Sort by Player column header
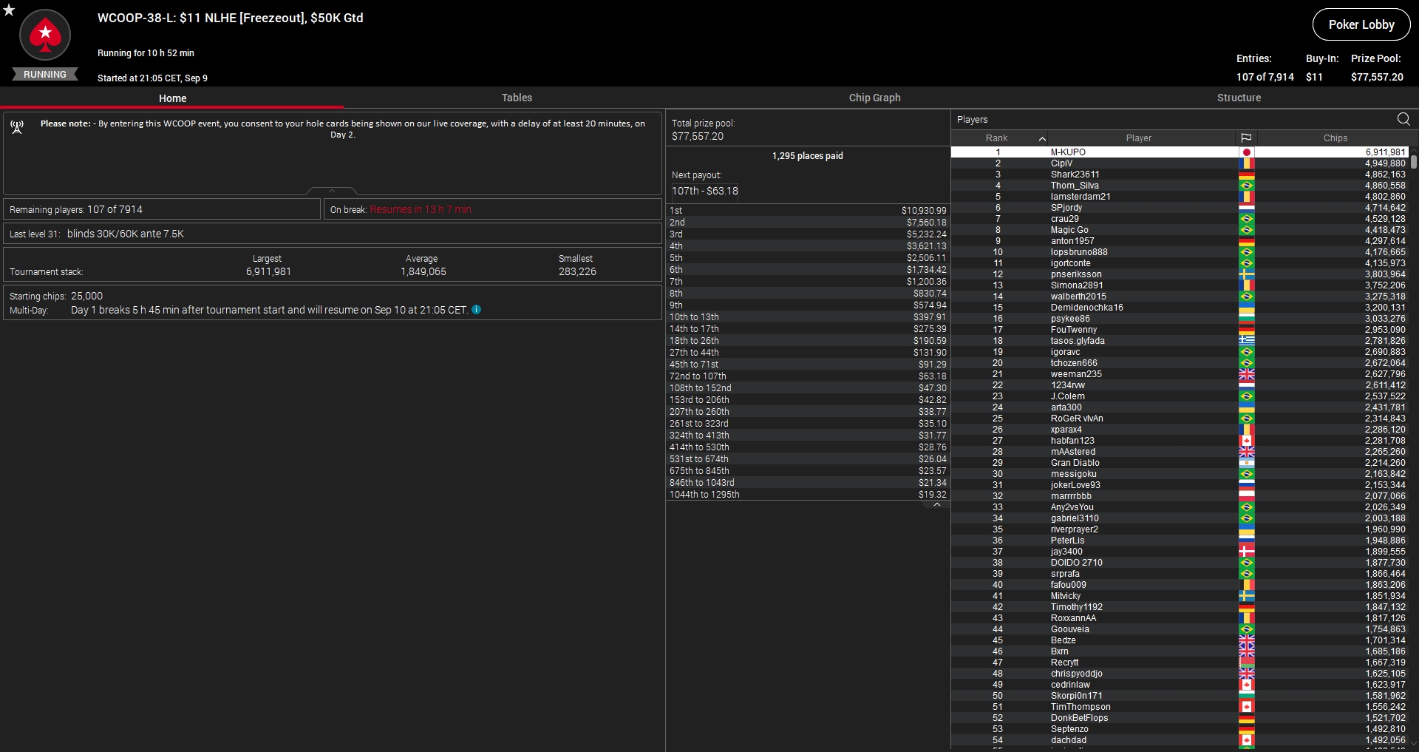This screenshot has height=752, width=1419. [x=1139, y=138]
